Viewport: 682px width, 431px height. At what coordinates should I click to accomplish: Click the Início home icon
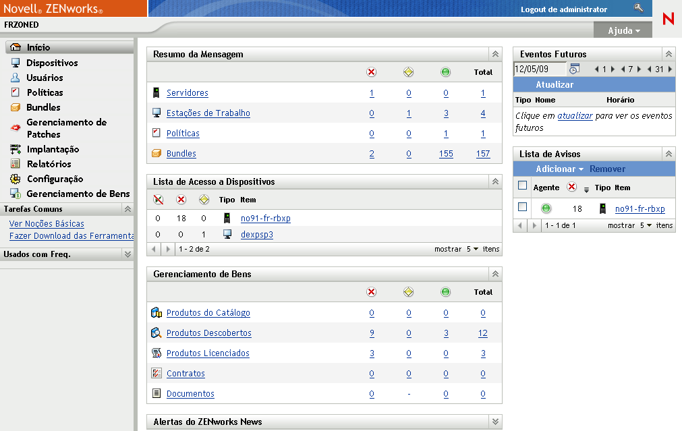[x=16, y=47]
